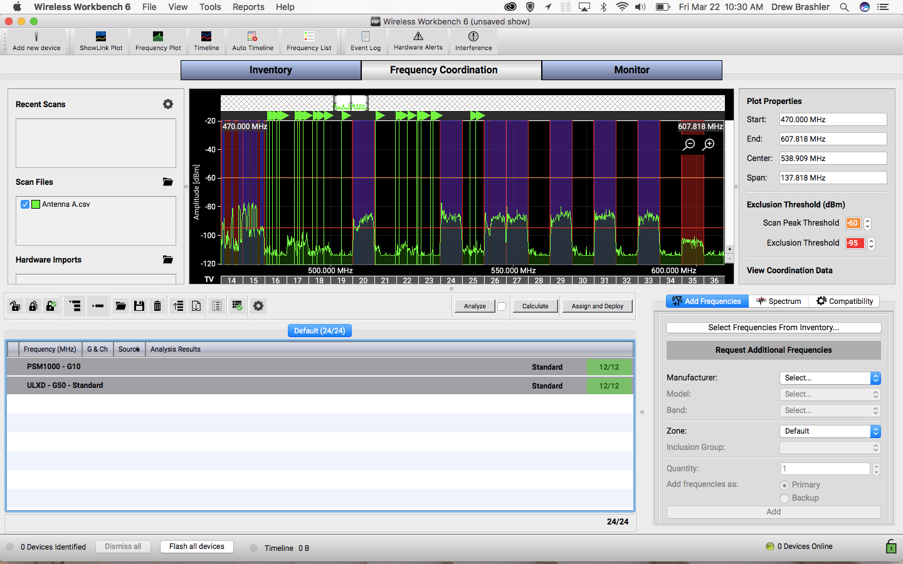Image resolution: width=903 pixels, height=564 pixels.
Task: Open the Timeline tool
Action: pos(206,41)
